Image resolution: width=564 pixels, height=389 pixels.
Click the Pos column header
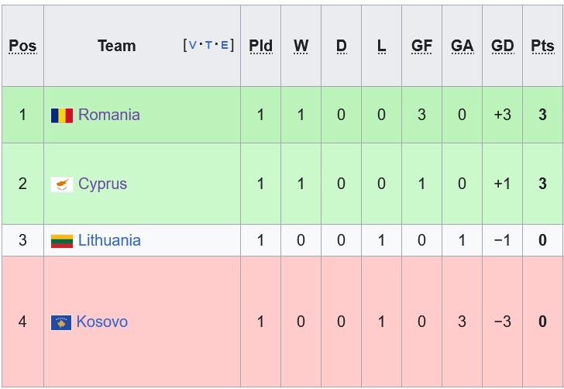coord(22,46)
